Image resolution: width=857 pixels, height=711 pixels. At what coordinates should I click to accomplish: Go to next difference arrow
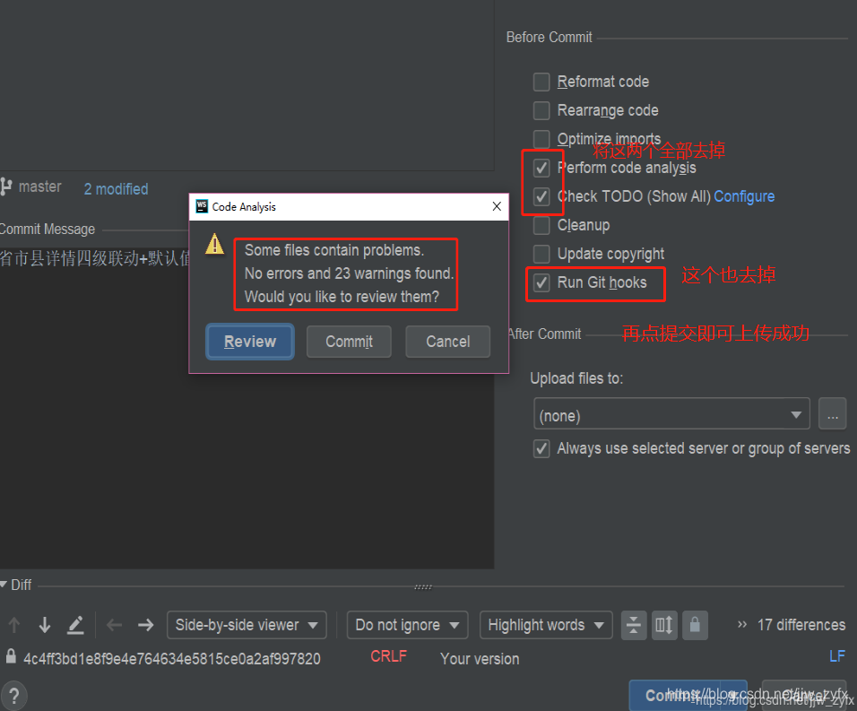click(45, 625)
